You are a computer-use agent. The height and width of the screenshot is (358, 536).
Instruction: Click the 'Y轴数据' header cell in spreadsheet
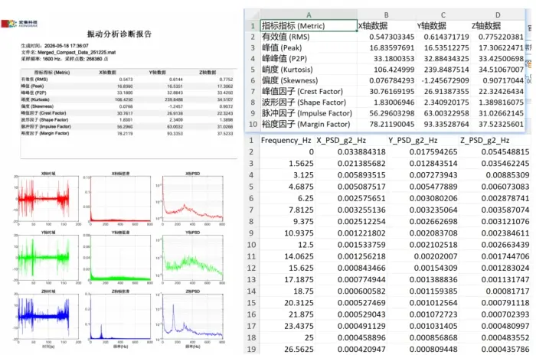coord(443,25)
